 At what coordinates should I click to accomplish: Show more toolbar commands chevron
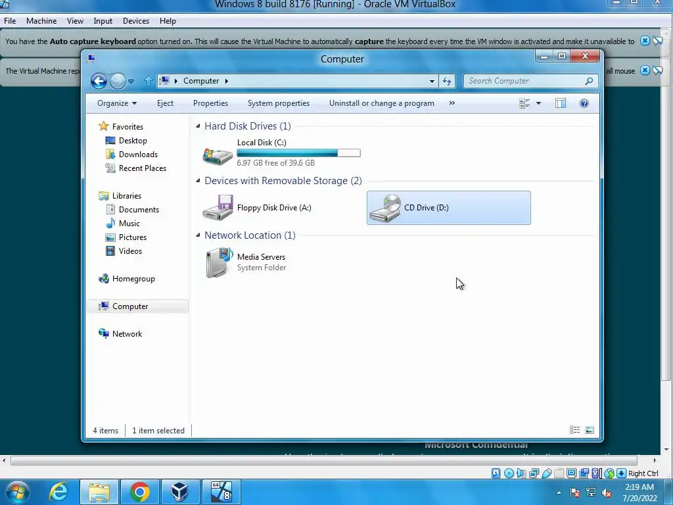pos(452,103)
